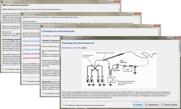The width and height of the screenshot is (181, 109).
Task: Check 'Не отображать' box in емкостный датчик window
Action: (24, 81)
